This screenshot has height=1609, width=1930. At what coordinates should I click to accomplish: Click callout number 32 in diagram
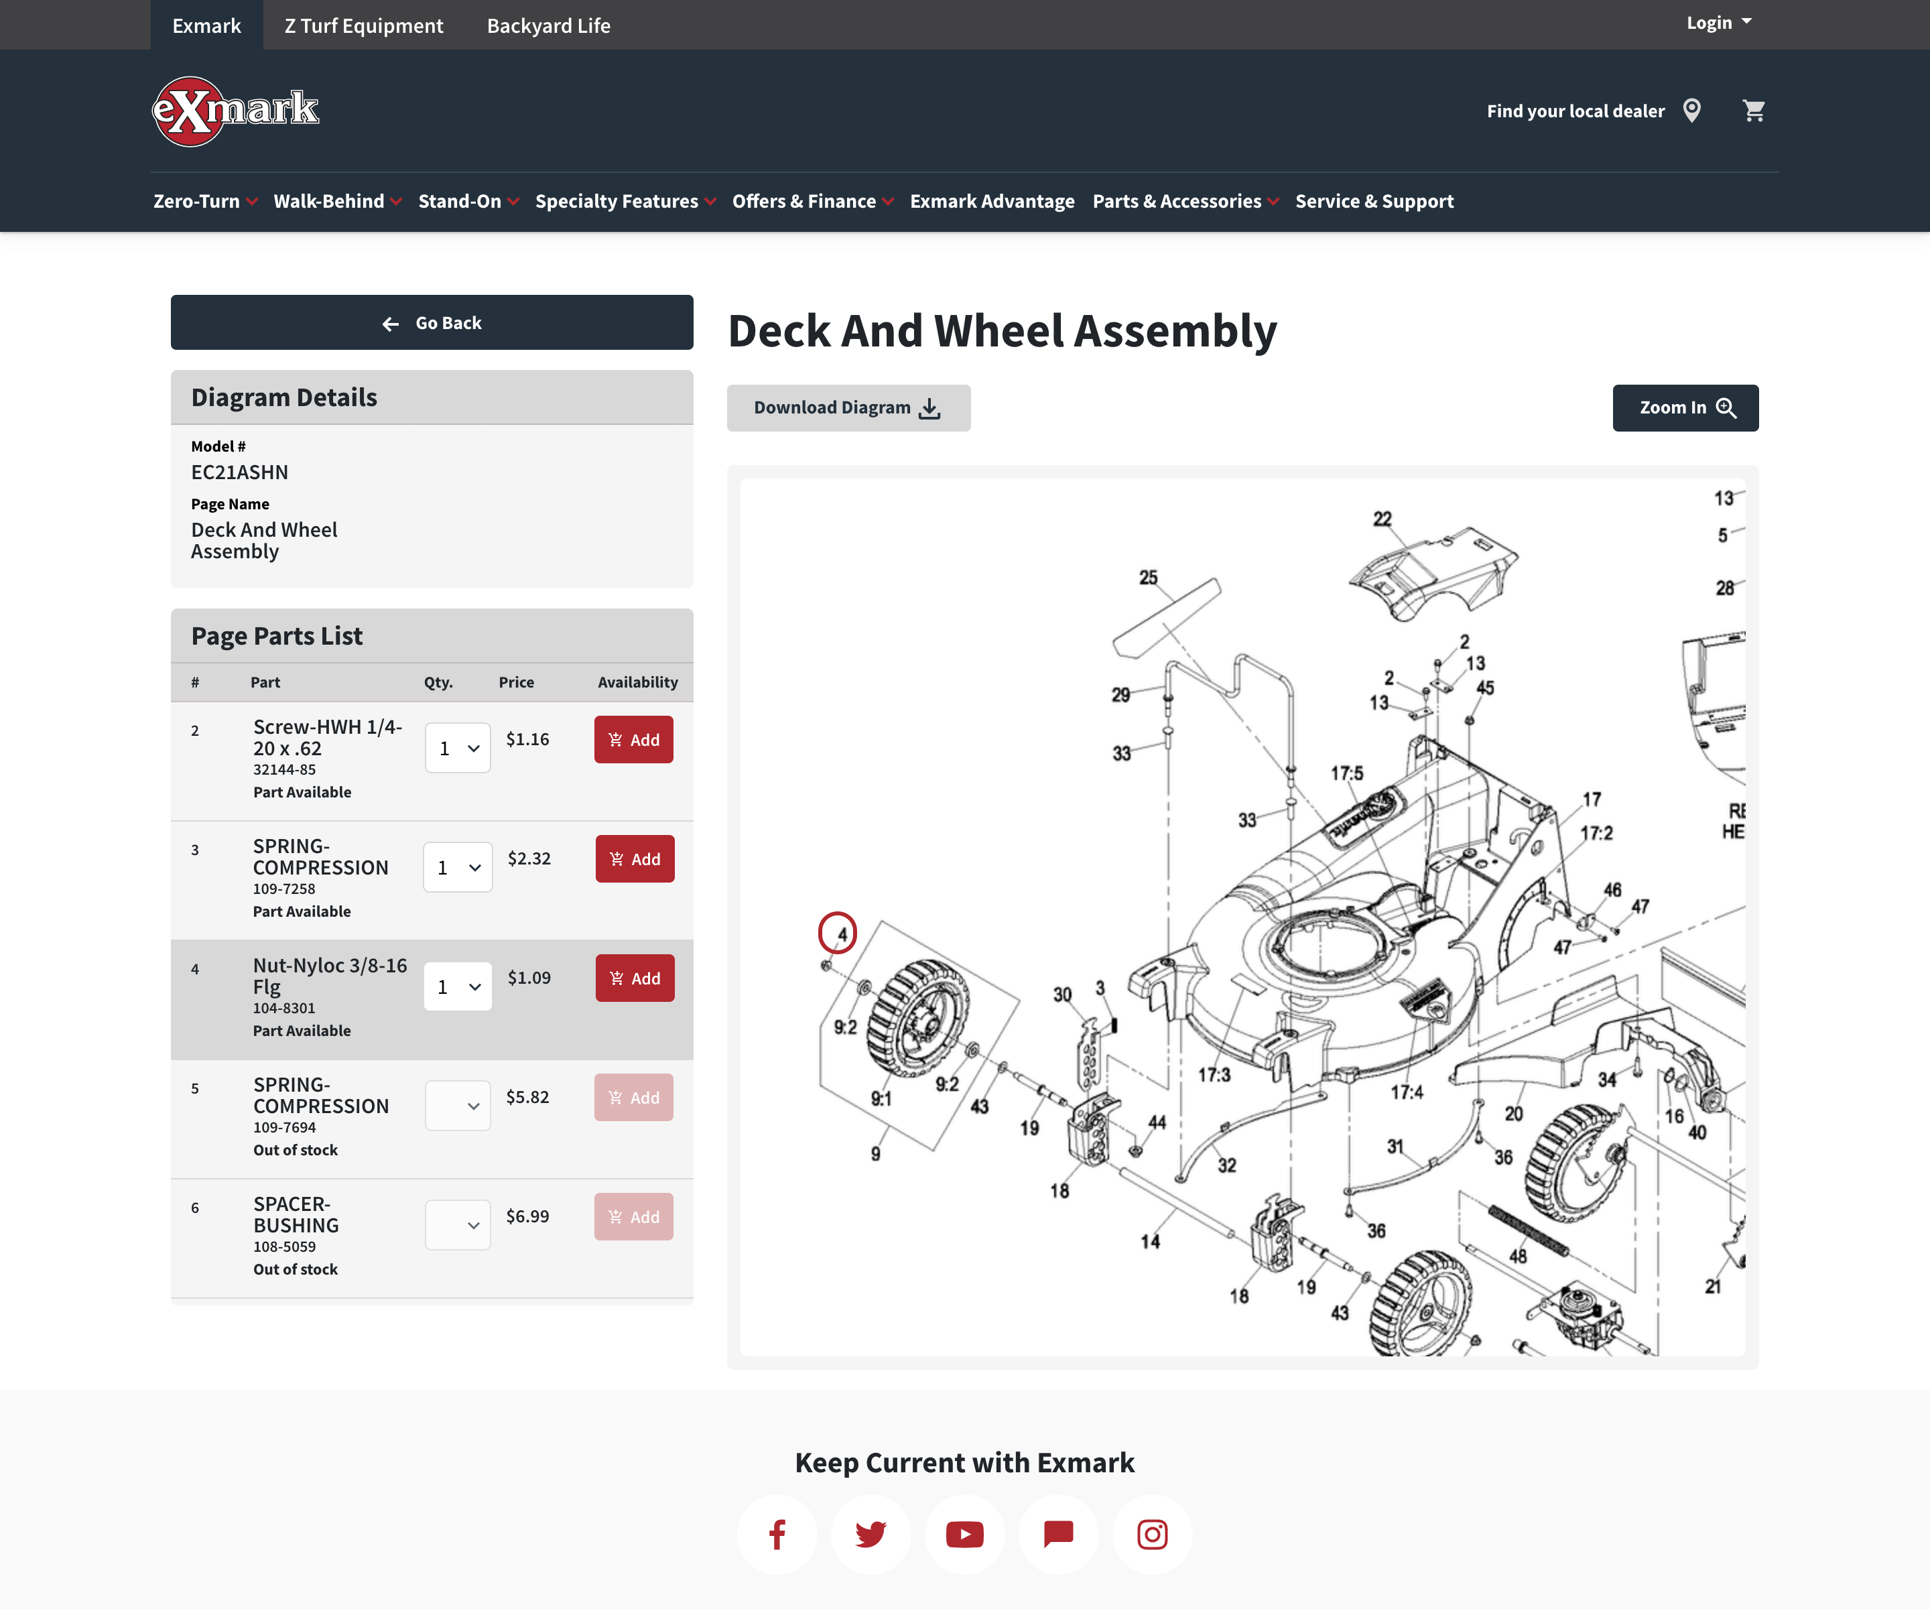(1227, 1165)
